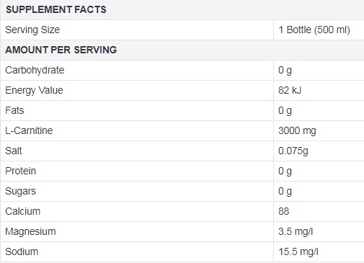This screenshot has height=263, width=364.
Task: Select the Sodium row label
Action: (22, 251)
